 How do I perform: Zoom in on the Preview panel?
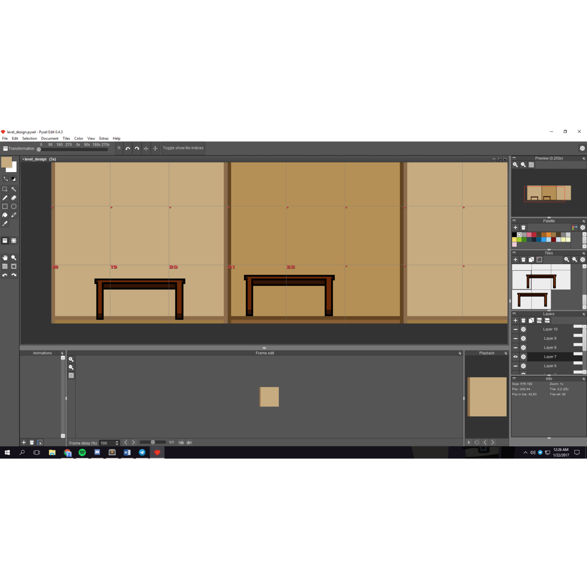coord(515,165)
